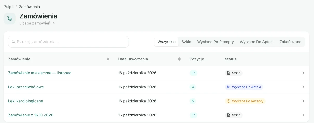
Task: Sort by the Zamówienie column arrows
Action: [x=108, y=59]
